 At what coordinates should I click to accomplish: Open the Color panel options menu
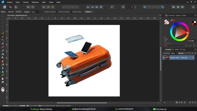[195, 15]
